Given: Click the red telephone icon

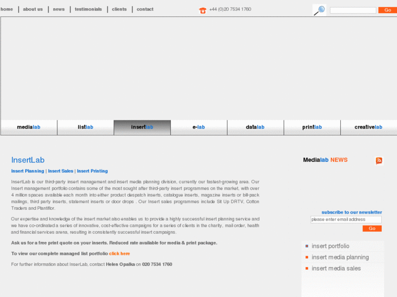Looking at the screenshot, I should coord(203,10).
